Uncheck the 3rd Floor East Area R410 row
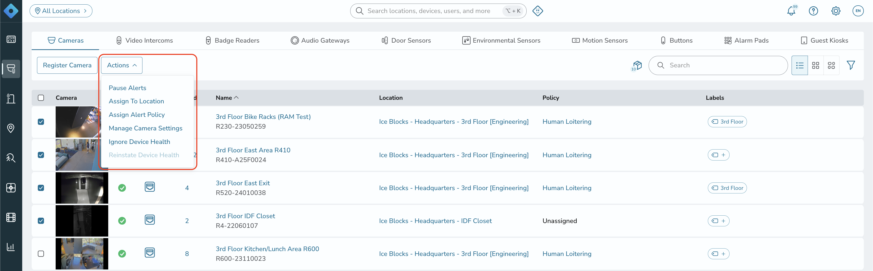 tap(41, 155)
